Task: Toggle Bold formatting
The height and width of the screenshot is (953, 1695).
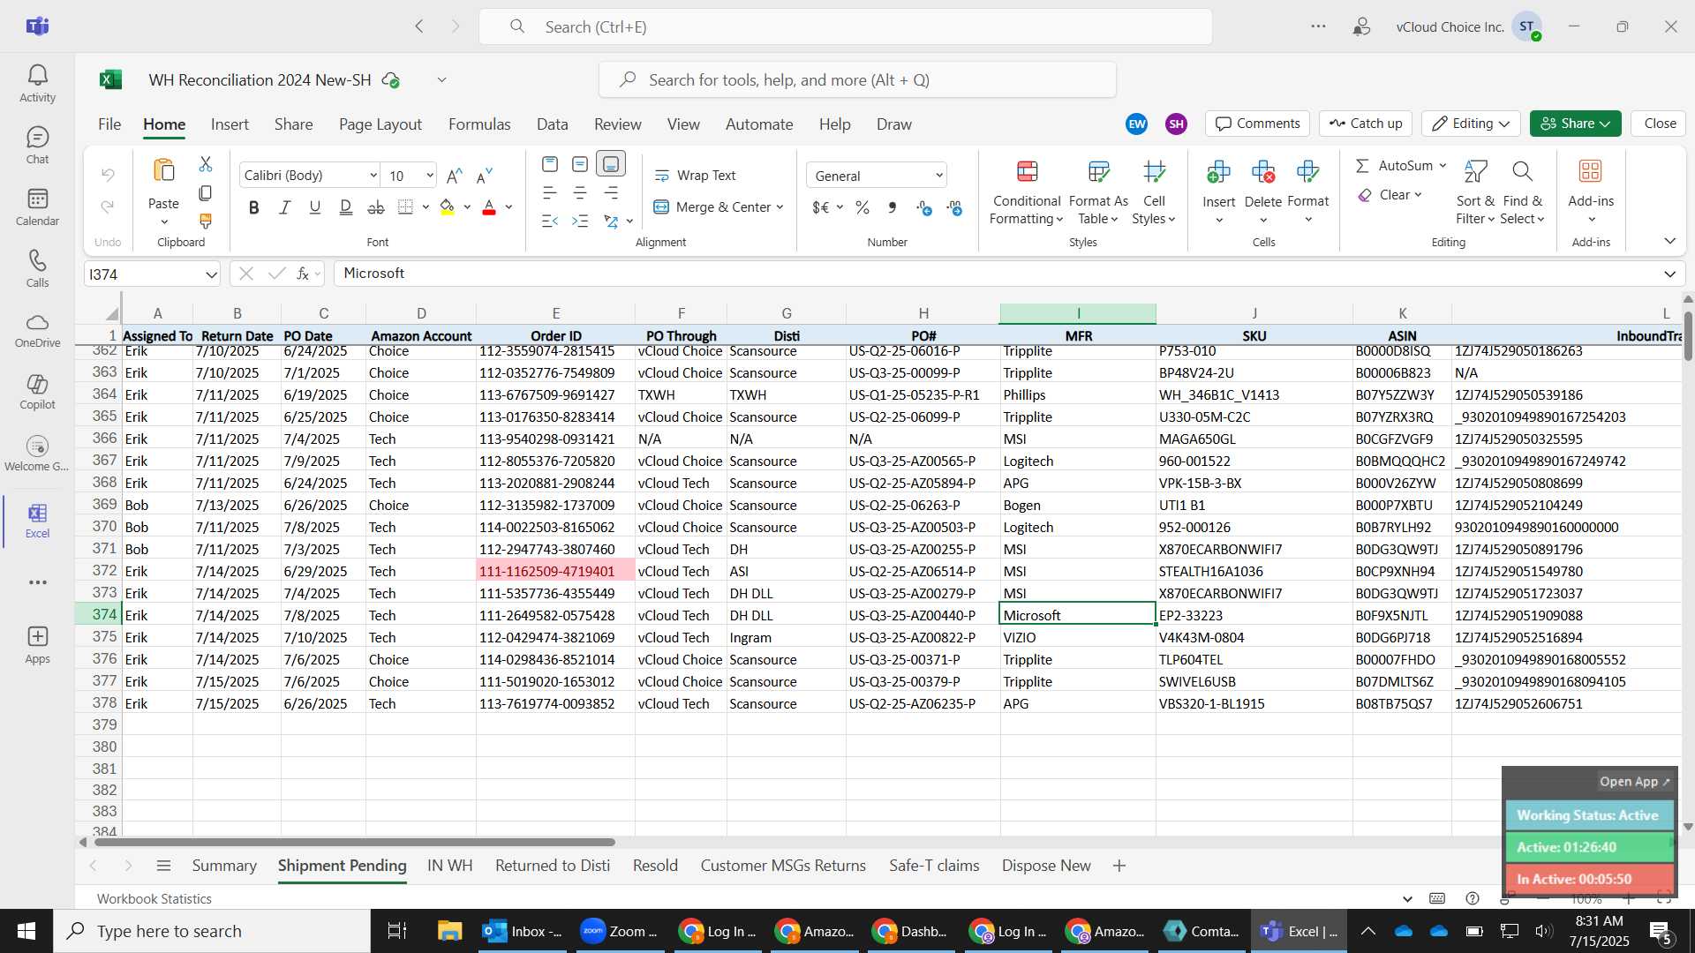Action: coord(254,207)
